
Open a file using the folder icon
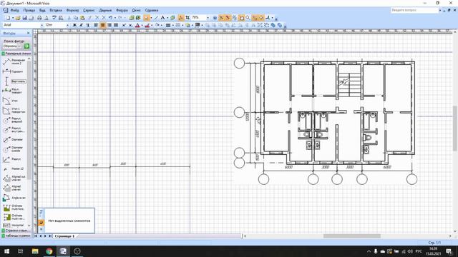pyautogui.click(x=18, y=18)
